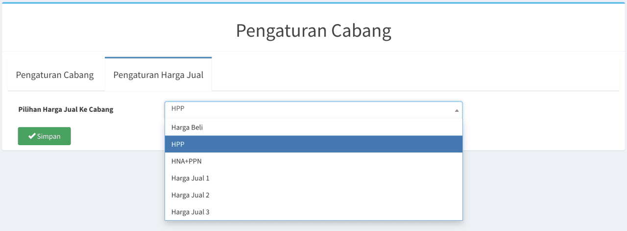627x231 pixels.
Task: Pick the HNA+PPN option
Action: (313, 161)
